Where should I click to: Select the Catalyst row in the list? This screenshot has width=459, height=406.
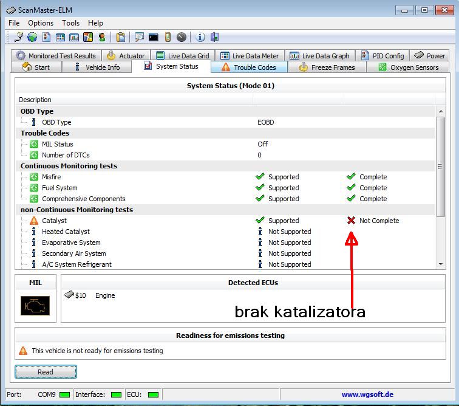[x=54, y=221]
